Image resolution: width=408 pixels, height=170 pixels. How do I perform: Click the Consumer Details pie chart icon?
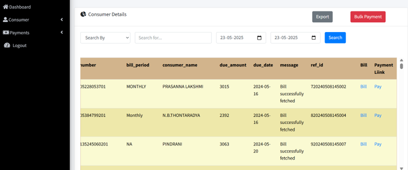(x=83, y=14)
